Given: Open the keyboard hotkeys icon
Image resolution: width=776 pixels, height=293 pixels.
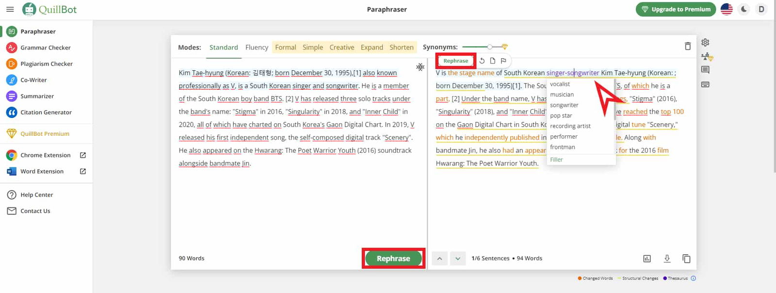Looking at the screenshot, I should [705, 84].
